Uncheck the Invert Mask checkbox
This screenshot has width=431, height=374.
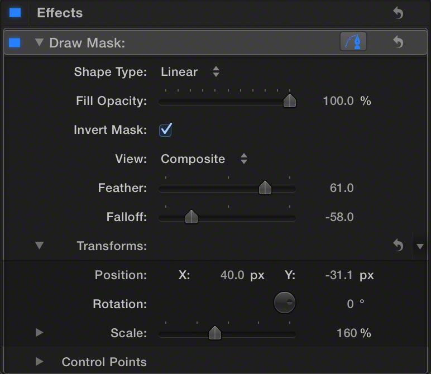(165, 130)
